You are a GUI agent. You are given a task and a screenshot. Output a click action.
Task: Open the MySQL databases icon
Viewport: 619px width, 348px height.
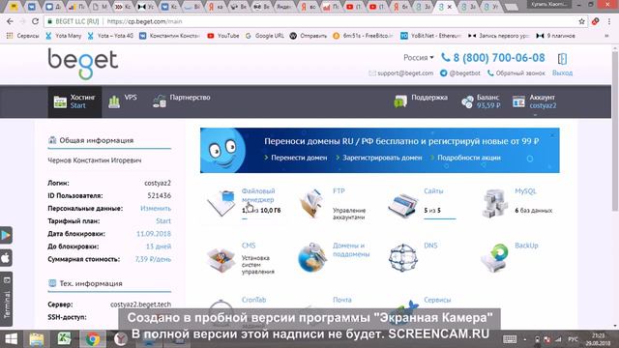coord(494,203)
